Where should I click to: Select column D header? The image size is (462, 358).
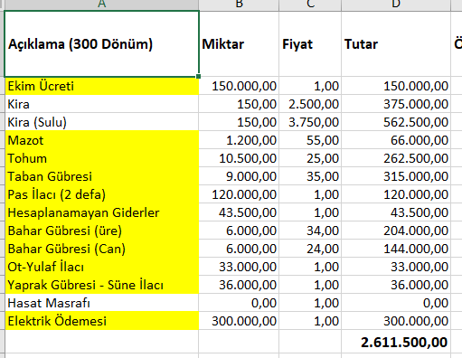point(396,5)
